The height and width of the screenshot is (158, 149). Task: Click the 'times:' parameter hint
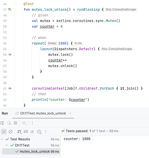point(52,43)
